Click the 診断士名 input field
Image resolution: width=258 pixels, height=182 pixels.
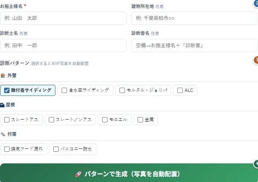[63, 45]
